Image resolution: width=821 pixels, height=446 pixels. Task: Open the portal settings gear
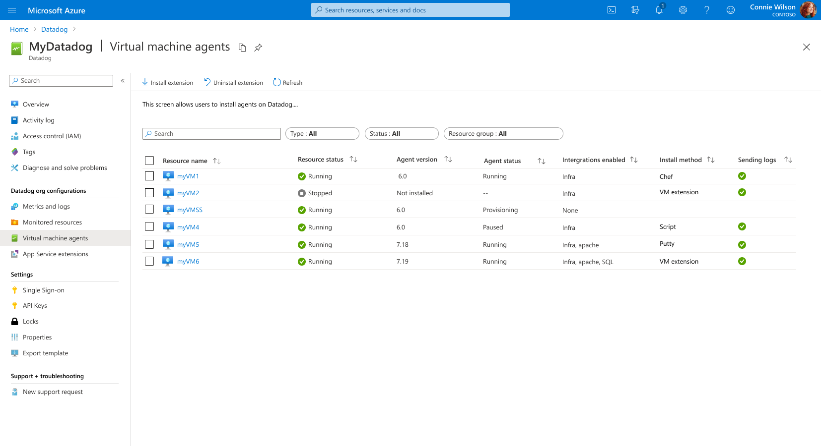tap(683, 10)
